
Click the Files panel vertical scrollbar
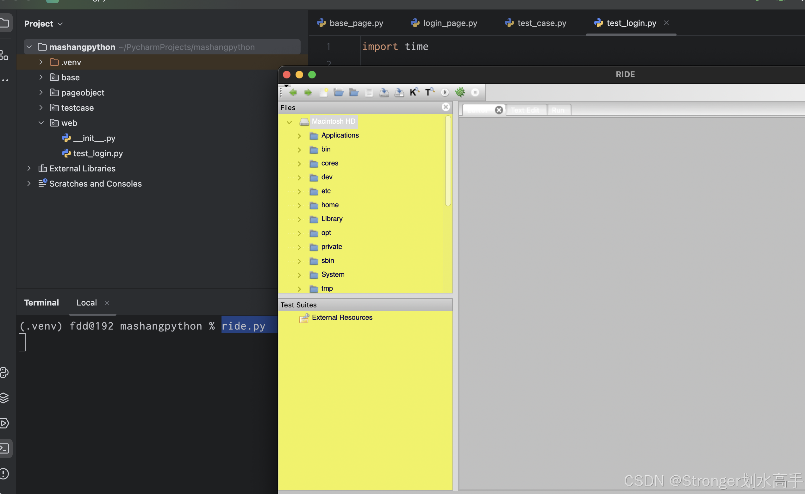[x=448, y=161]
